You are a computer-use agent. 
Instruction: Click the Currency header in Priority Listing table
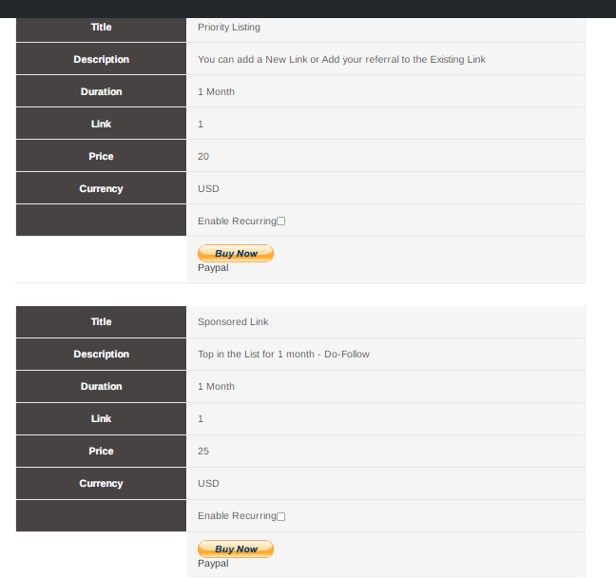point(101,188)
